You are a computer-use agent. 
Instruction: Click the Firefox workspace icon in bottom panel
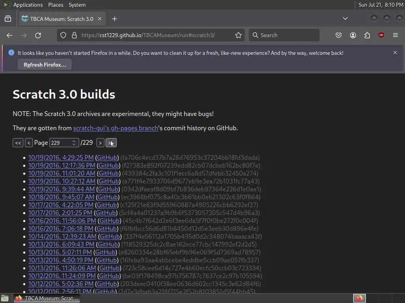point(360,298)
